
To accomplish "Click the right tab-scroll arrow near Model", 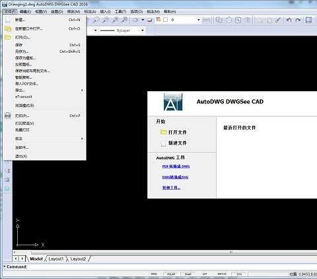I will point(22,259).
